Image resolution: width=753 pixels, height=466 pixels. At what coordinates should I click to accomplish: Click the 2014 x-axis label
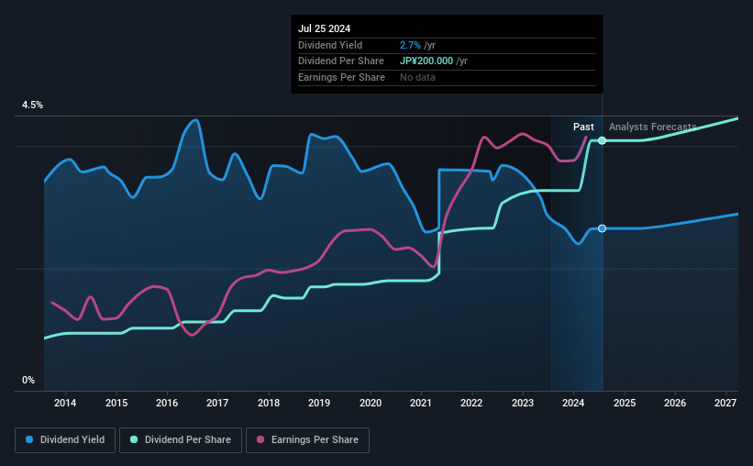[65, 403]
